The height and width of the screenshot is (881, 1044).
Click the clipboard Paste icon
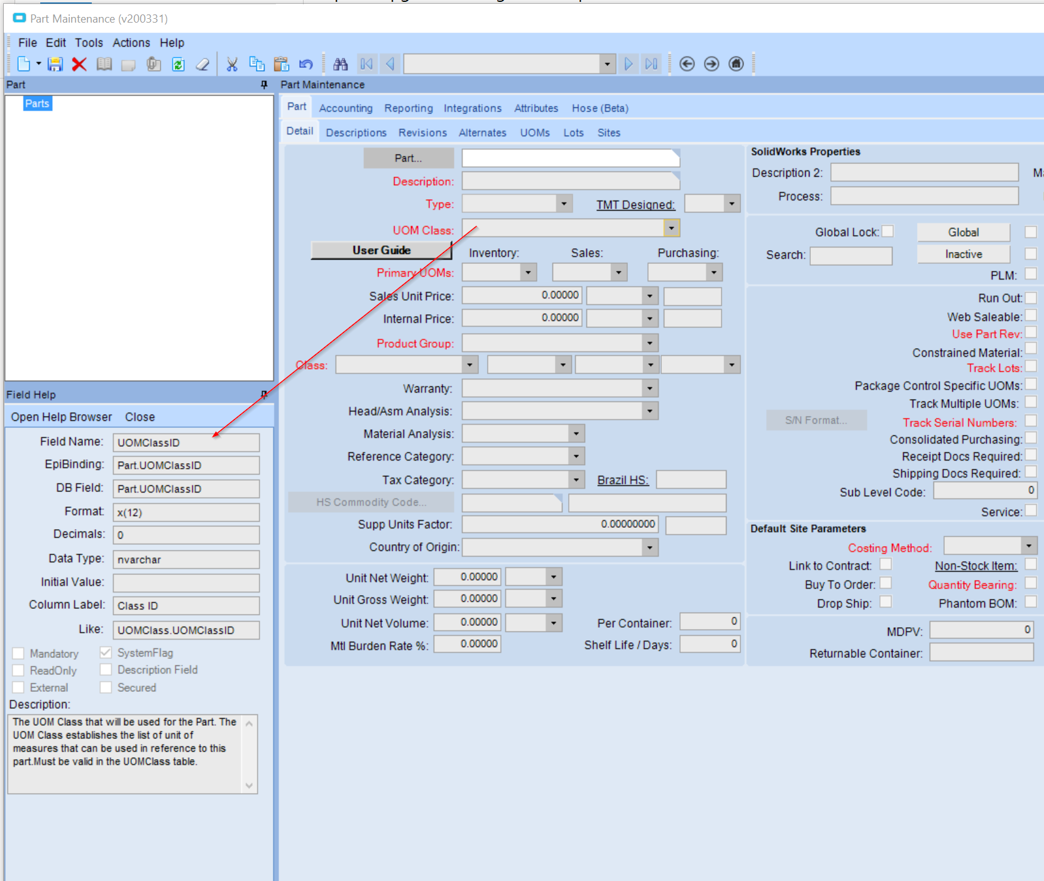282,64
